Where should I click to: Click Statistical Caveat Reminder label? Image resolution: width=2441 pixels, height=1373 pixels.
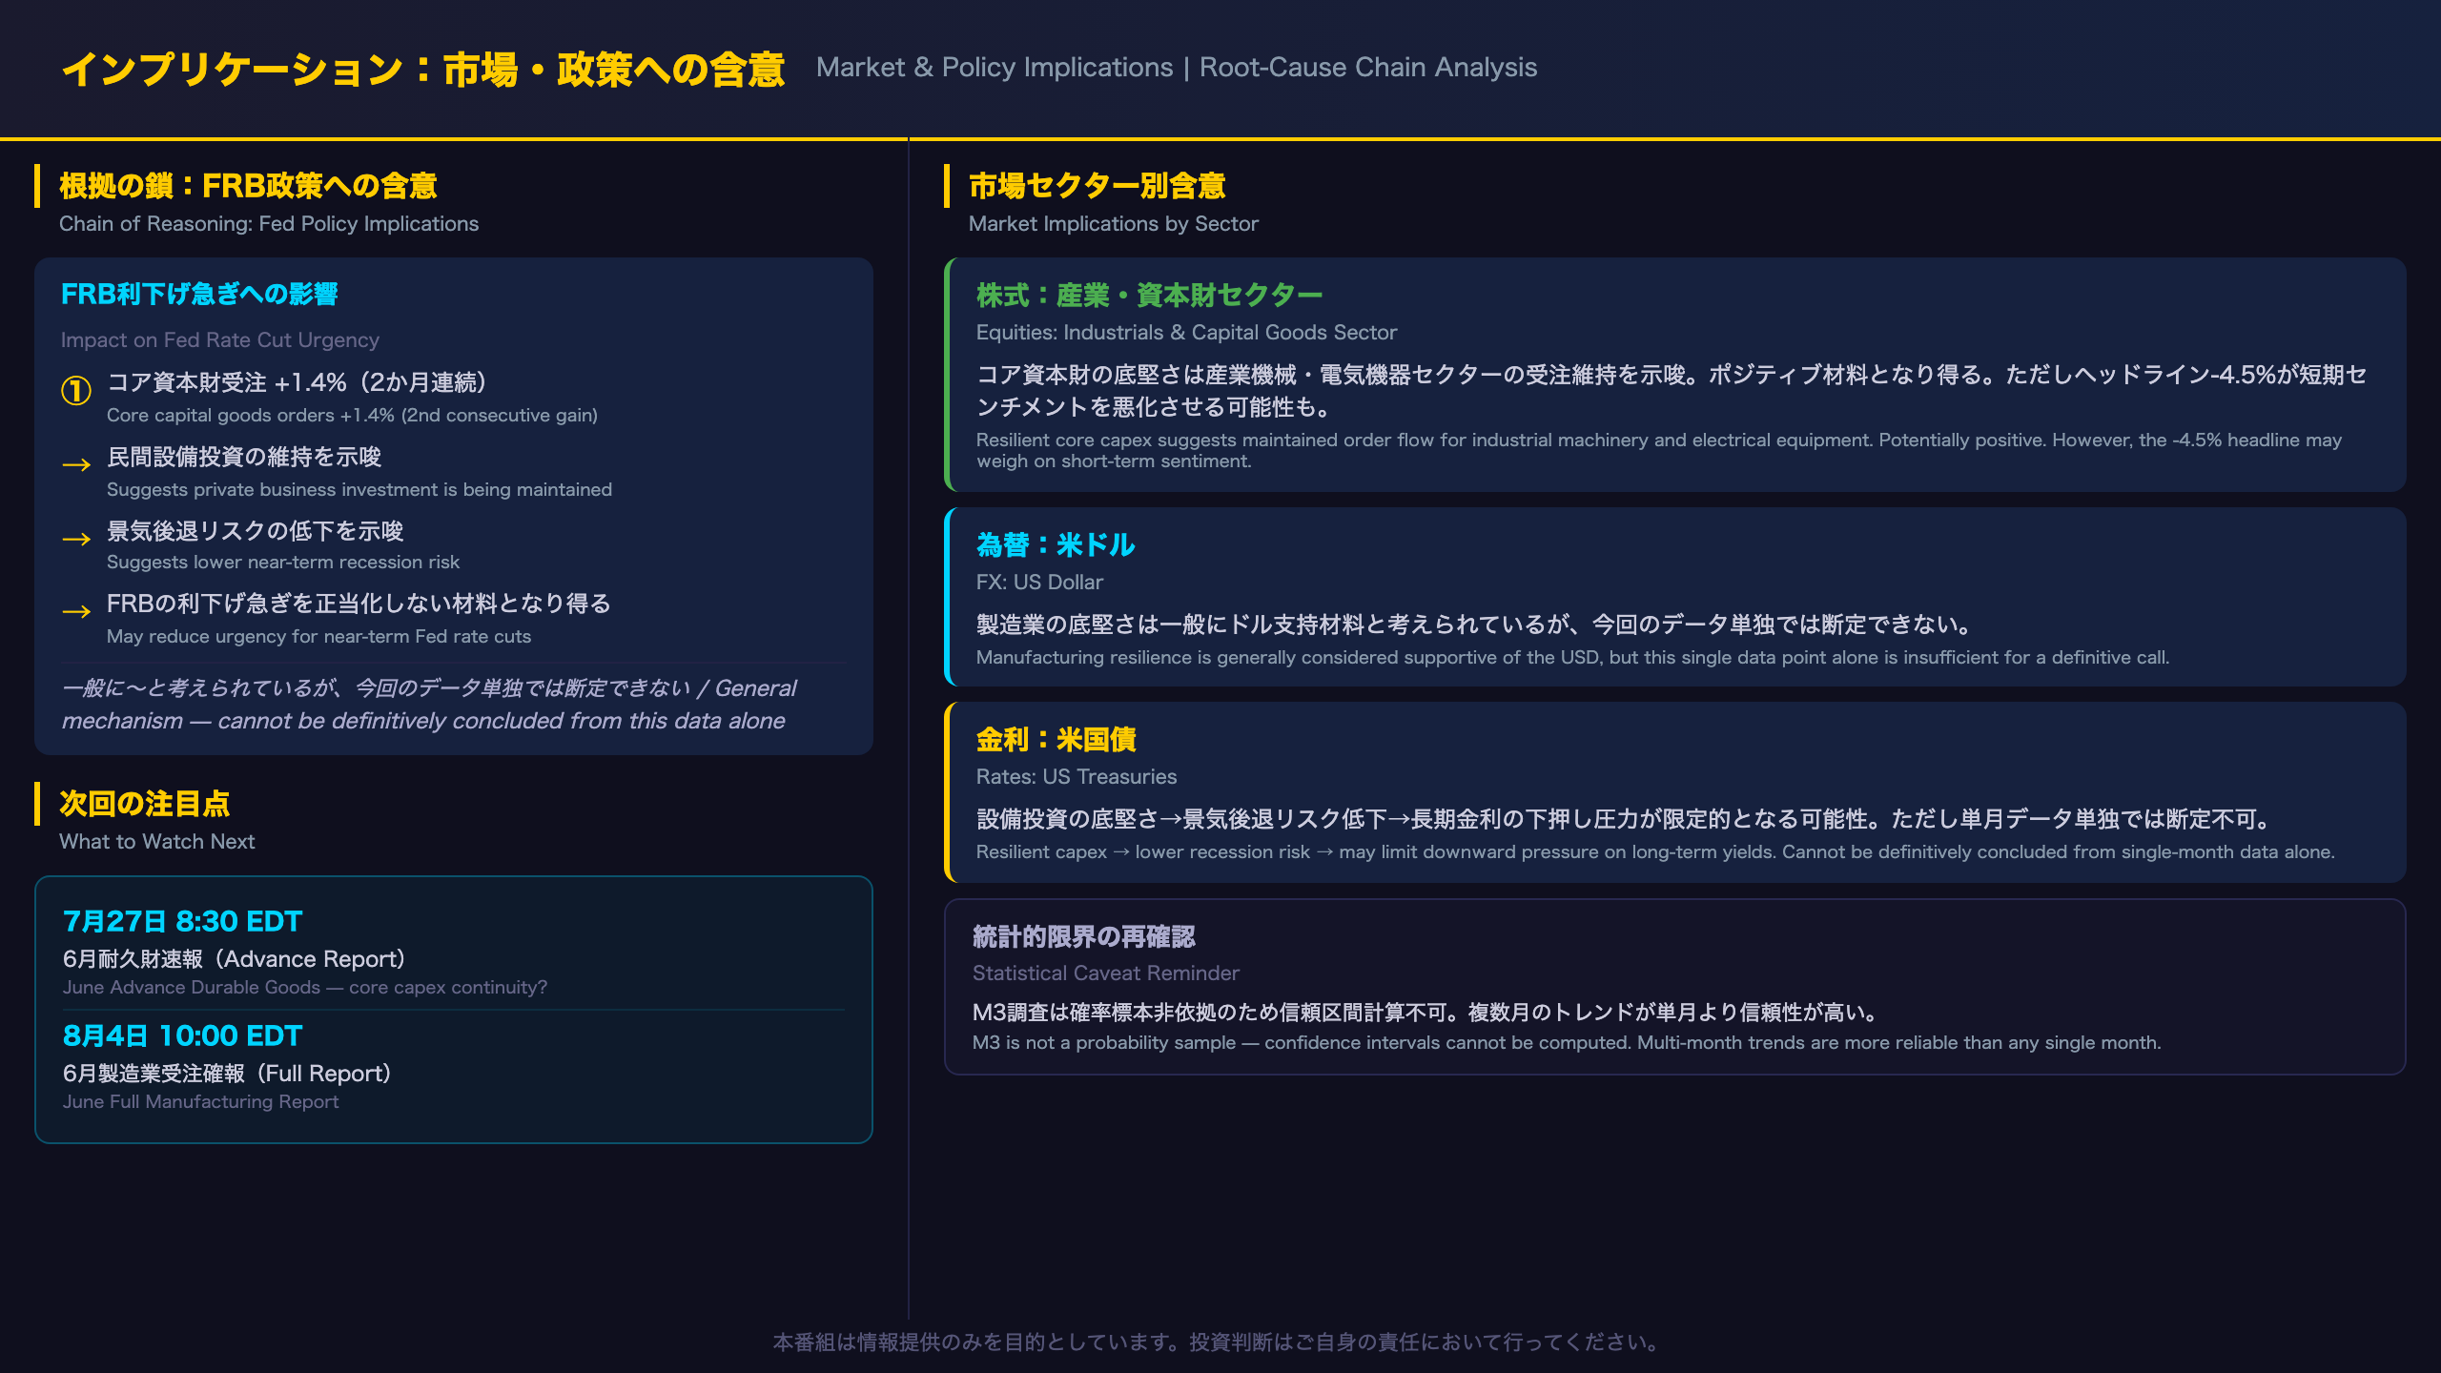pos(1106,973)
